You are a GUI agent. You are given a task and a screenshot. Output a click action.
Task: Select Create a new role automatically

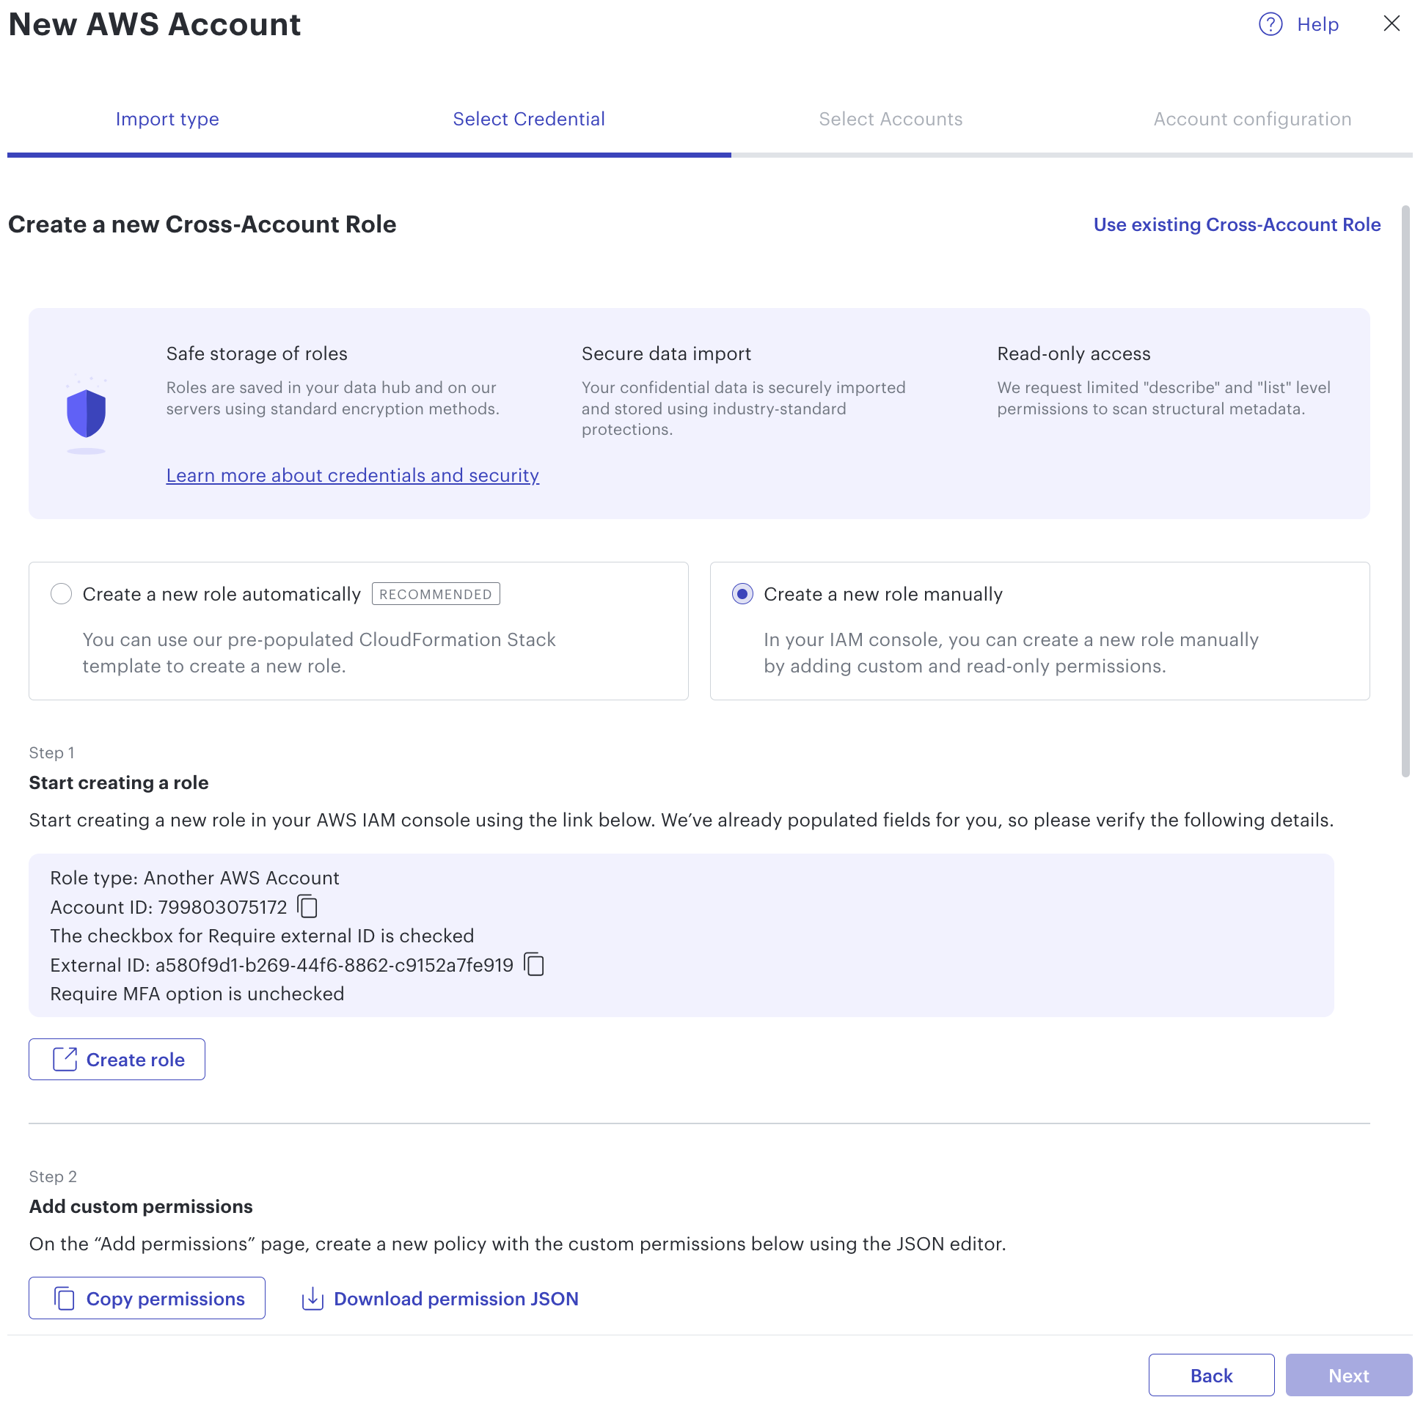62,593
